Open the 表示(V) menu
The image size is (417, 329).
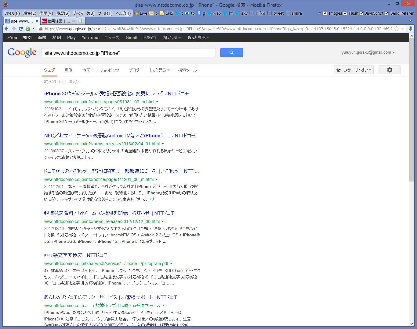pyautogui.click(x=46, y=13)
